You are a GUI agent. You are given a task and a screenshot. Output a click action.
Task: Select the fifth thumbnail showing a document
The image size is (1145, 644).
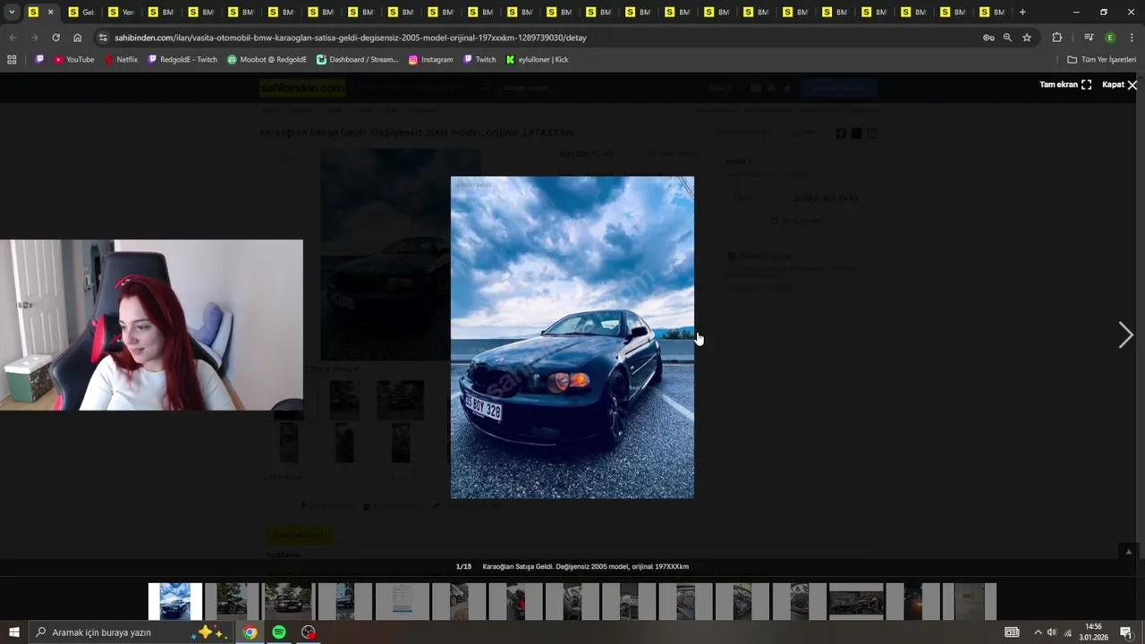pyautogui.click(x=402, y=601)
